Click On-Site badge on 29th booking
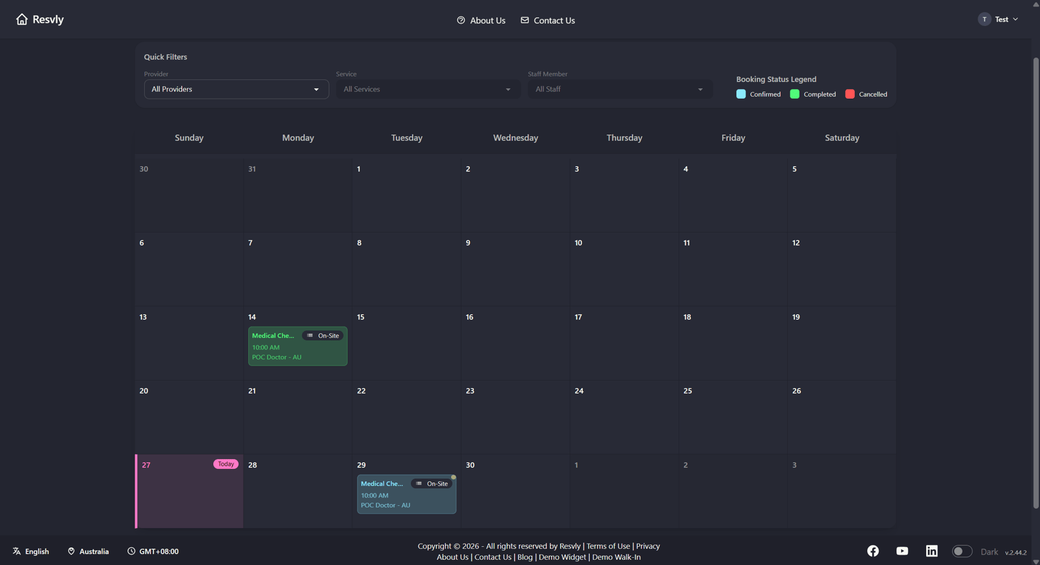 [x=432, y=484]
